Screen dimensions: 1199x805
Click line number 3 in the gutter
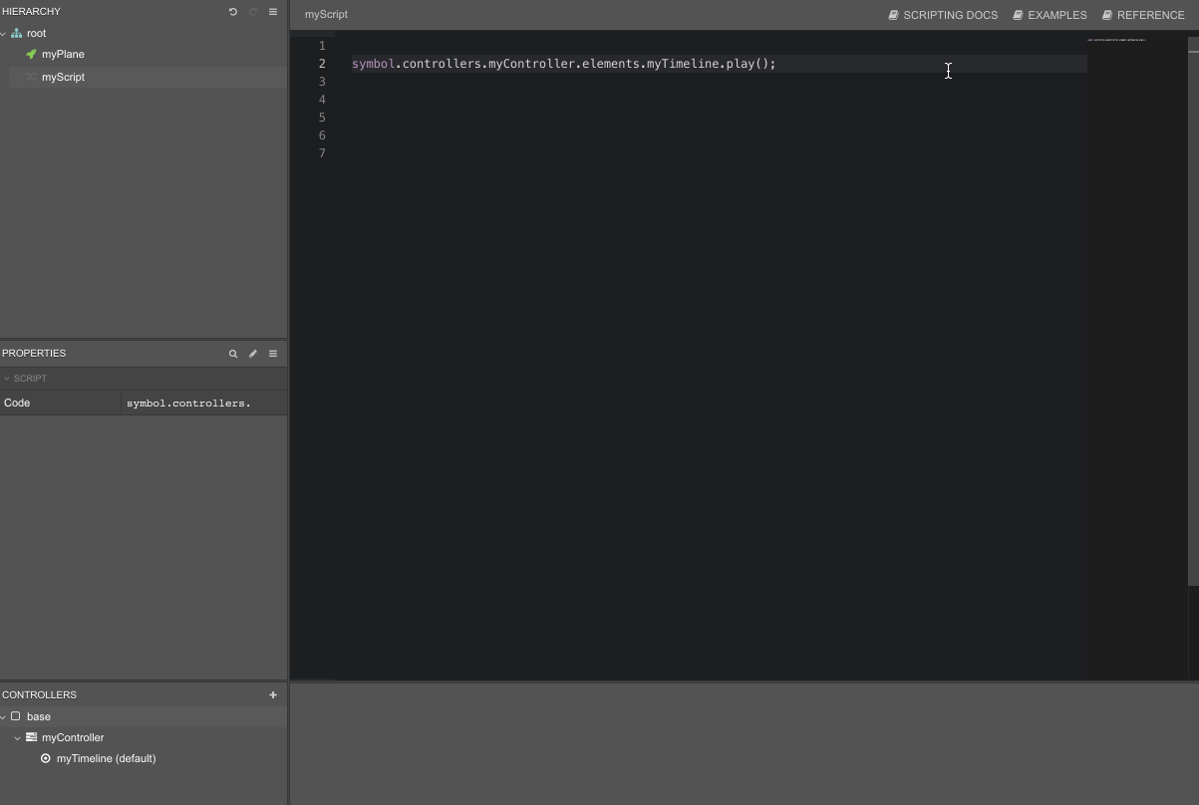(x=322, y=82)
